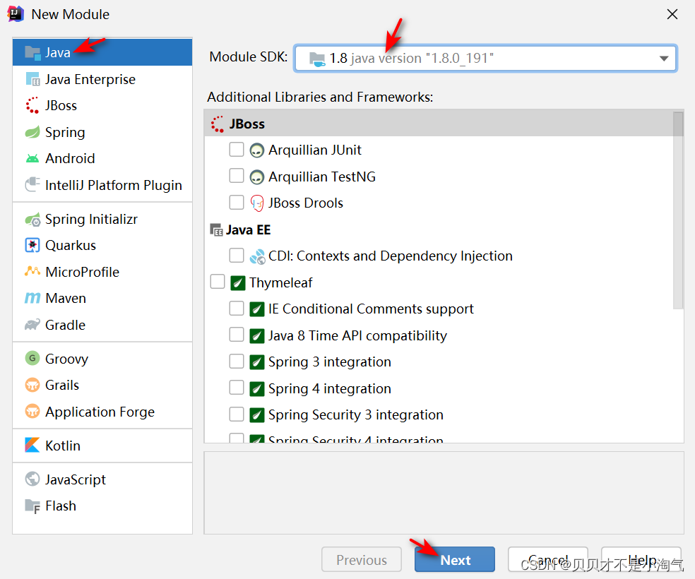Image resolution: width=695 pixels, height=579 pixels.
Task: Select Spring module type
Action: [102, 132]
